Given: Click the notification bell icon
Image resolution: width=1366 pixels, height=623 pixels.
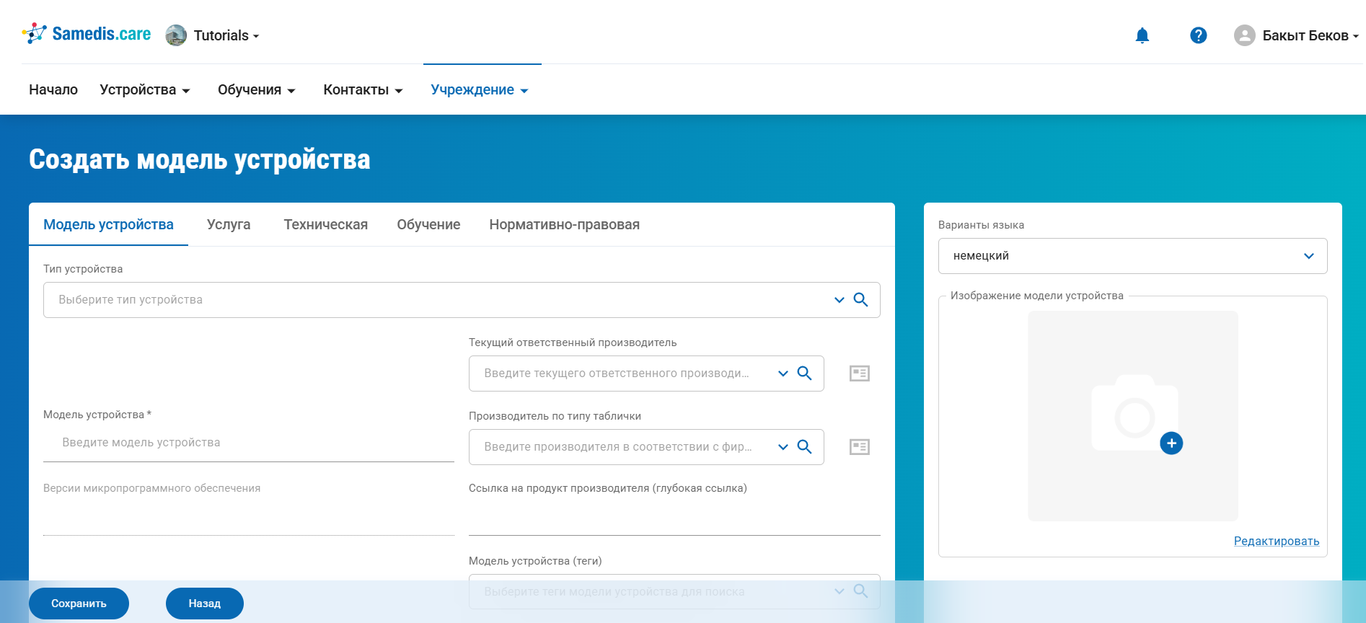Looking at the screenshot, I should [x=1142, y=35].
